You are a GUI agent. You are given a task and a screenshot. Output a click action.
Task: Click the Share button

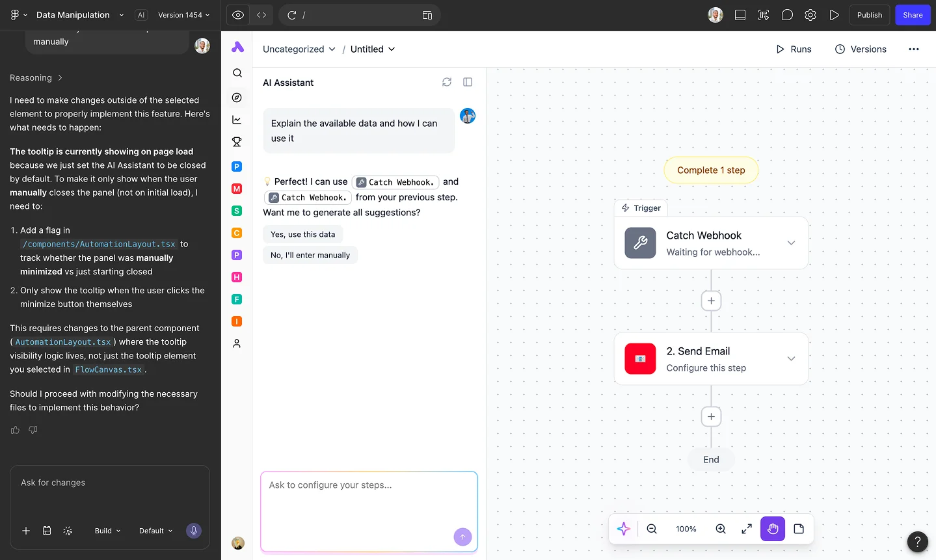913,15
